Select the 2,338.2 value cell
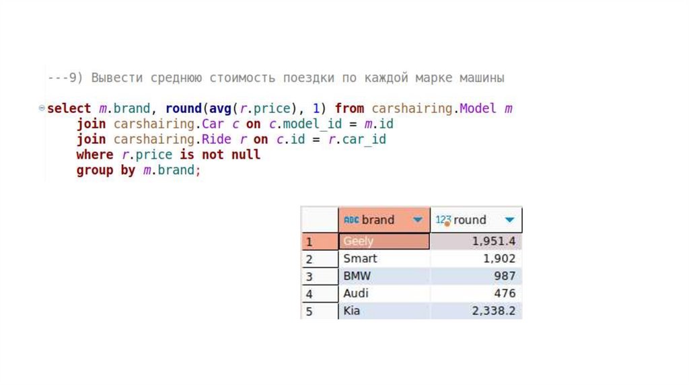 [476, 311]
